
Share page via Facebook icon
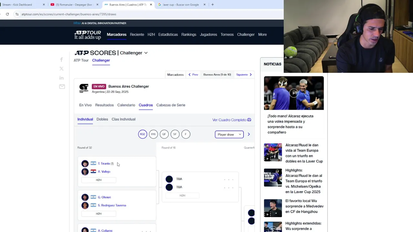click(x=62, y=60)
